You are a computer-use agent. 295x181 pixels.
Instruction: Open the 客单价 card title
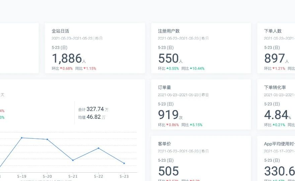pyautogui.click(x=165, y=144)
